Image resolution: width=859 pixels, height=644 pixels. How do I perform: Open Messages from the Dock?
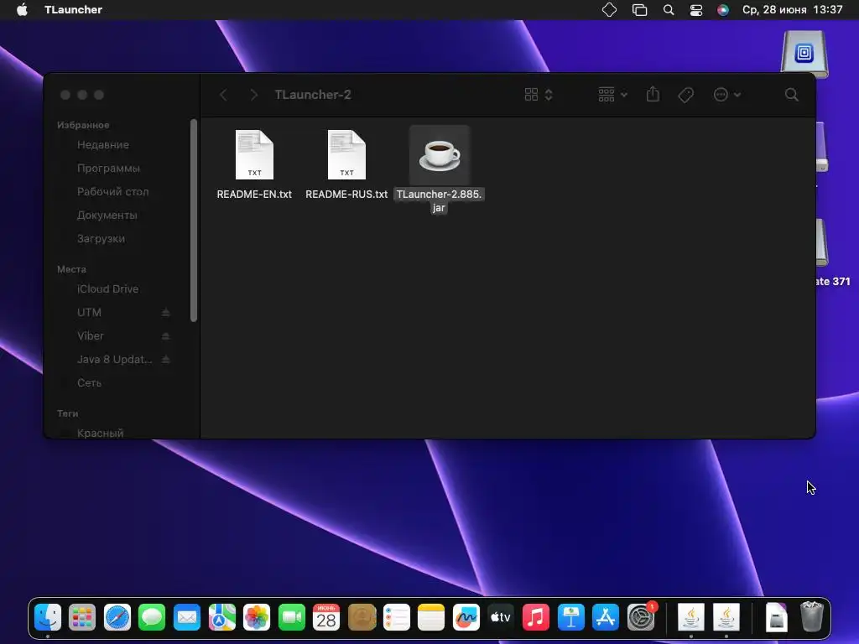(x=152, y=617)
